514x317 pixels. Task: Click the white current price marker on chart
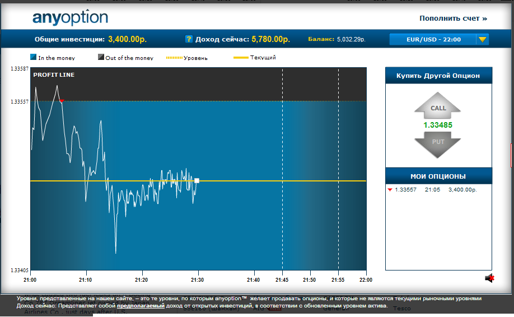pos(197,181)
